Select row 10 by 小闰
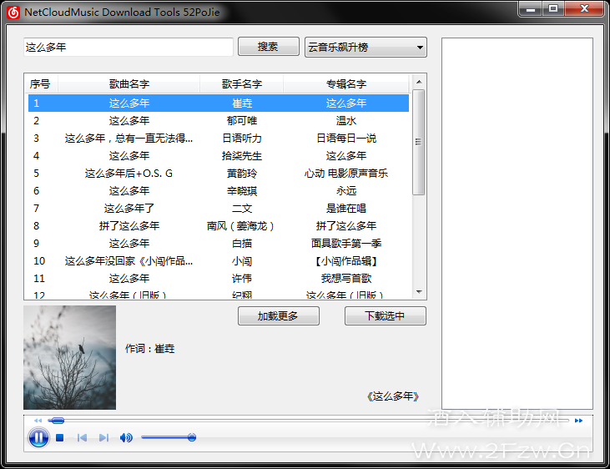 click(x=219, y=260)
